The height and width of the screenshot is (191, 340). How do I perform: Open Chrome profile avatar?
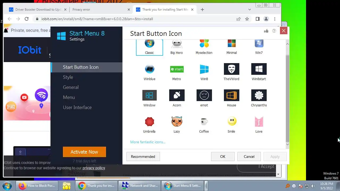coord(266,19)
